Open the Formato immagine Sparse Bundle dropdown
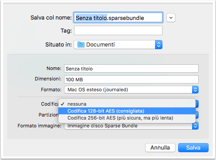The image size is (216, 160). (x=131, y=126)
